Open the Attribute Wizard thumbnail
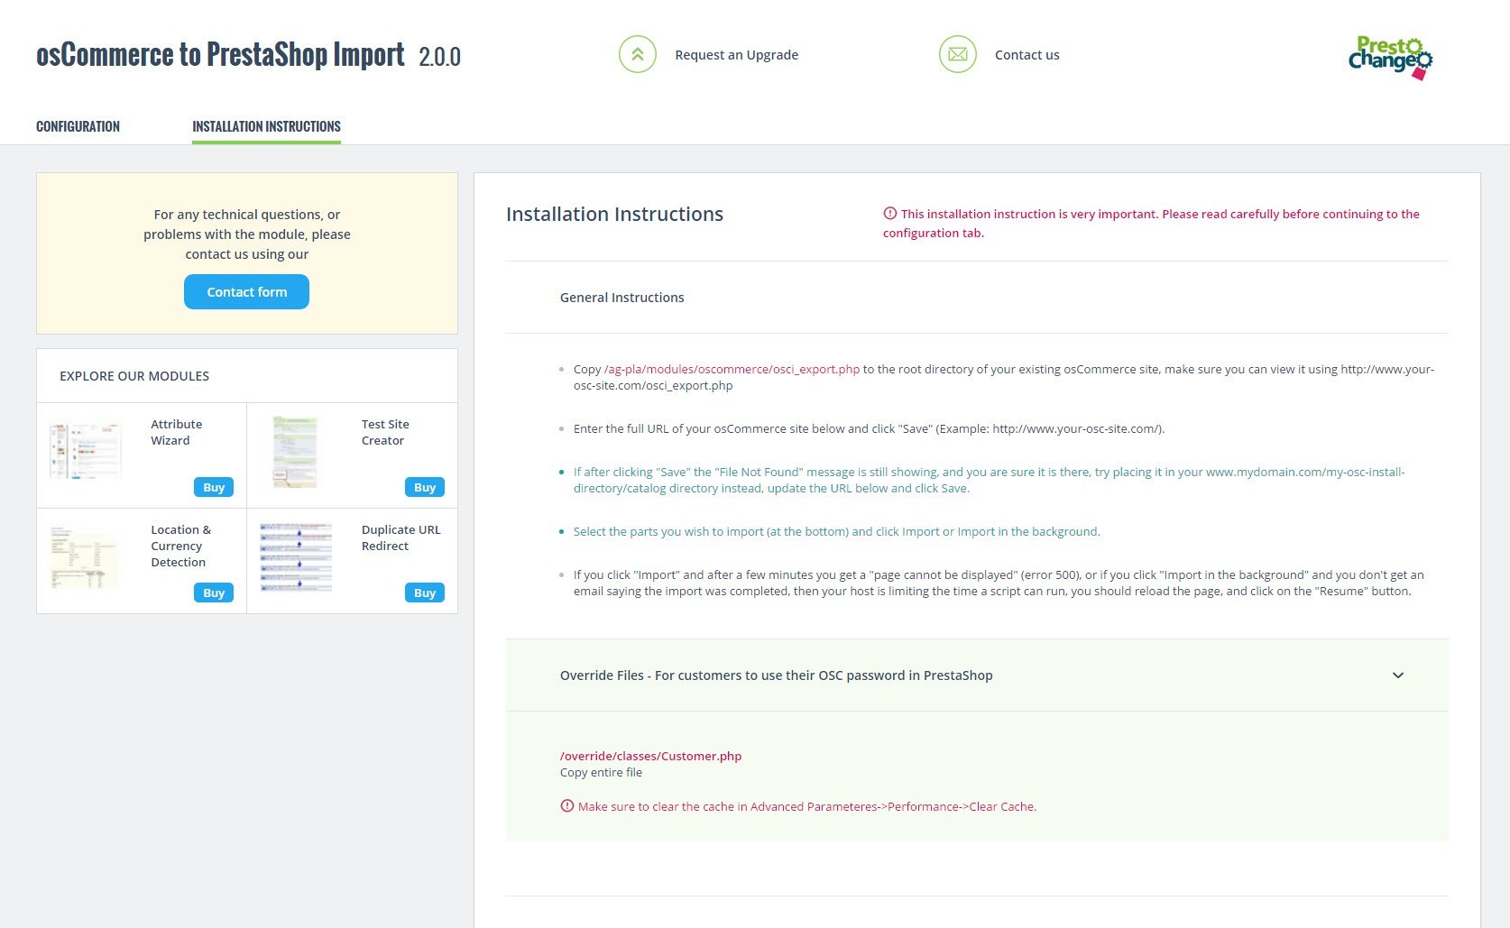This screenshot has width=1510, height=928. [x=85, y=450]
